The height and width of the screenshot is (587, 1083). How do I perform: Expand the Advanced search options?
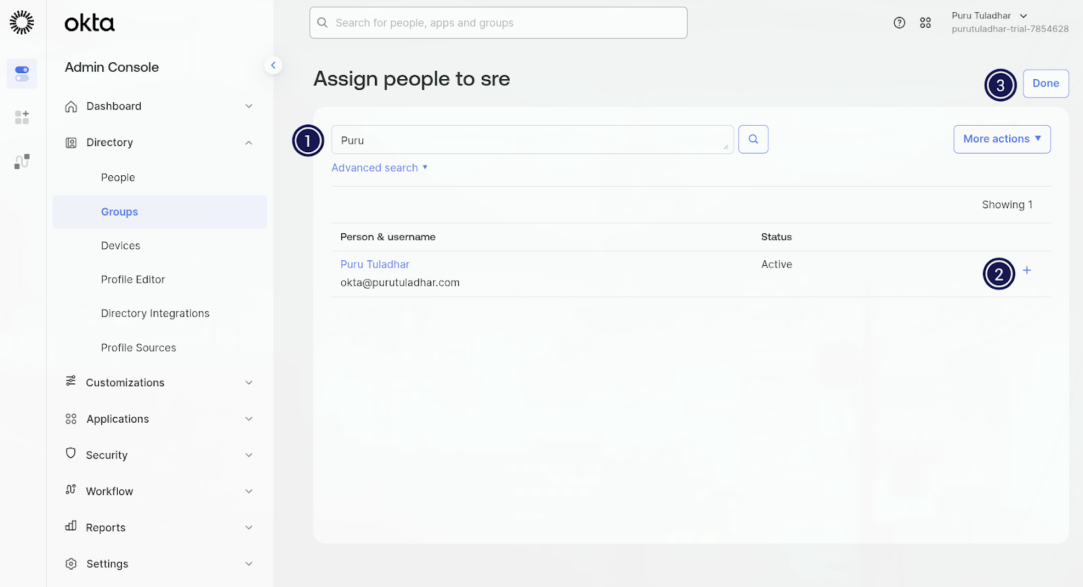[379, 168]
